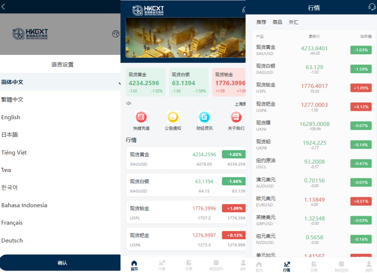Open the 纽元美元 NZDUSD row
Screen dimensions: 377x273
coord(314,239)
